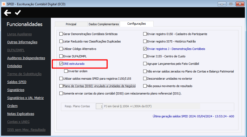
Task: Uncheck Enviar registros J - Demonstrações Contábeis
Action: (145, 49)
